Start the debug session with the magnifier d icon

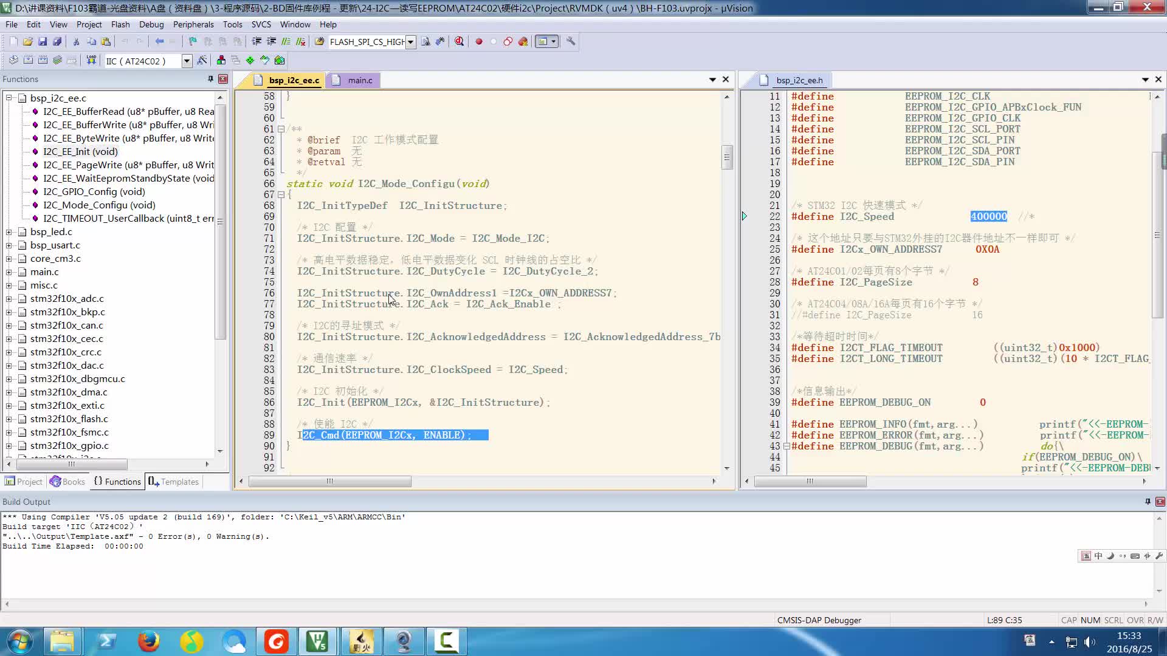(x=459, y=41)
